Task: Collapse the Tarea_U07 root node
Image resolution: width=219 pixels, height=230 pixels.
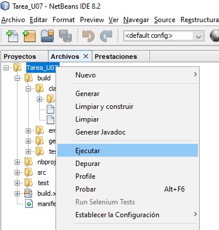Action: pyautogui.click(x=6, y=68)
